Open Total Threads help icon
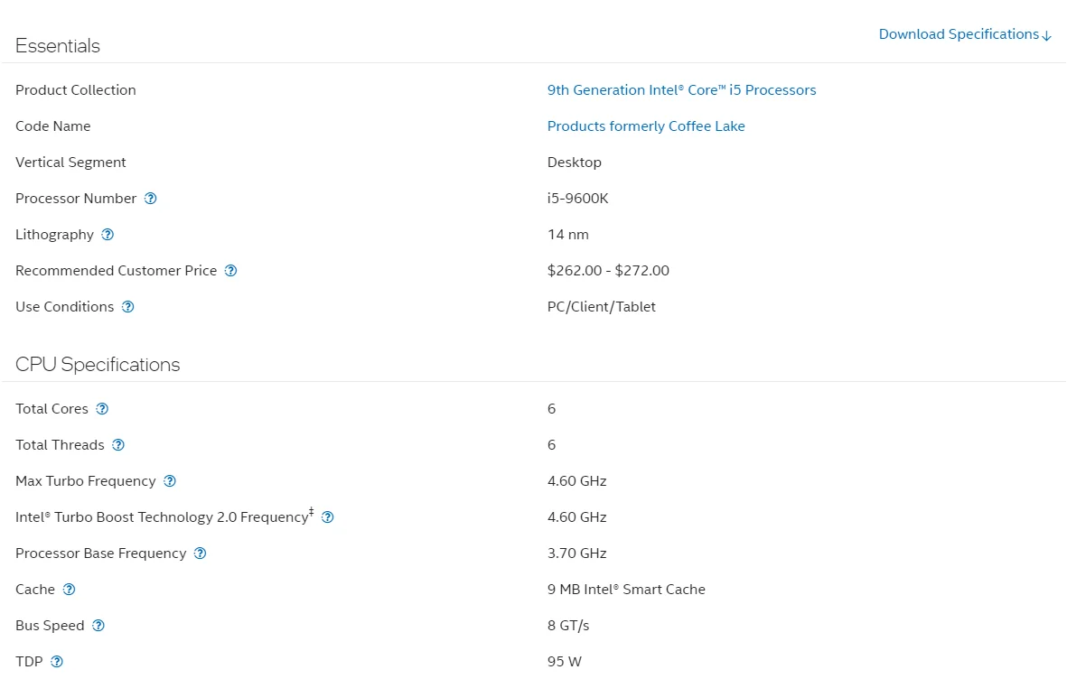Viewport: 1067px width, 679px height. [118, 445]
